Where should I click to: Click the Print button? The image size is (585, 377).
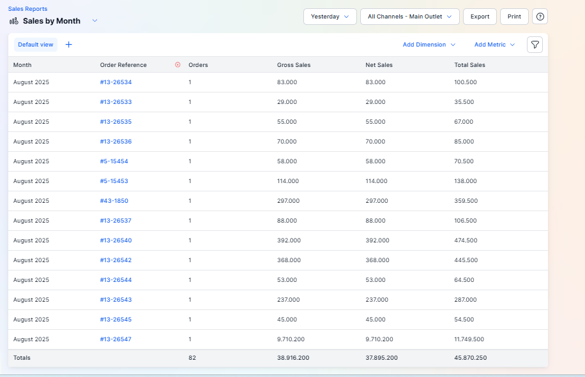click(514, 17)
